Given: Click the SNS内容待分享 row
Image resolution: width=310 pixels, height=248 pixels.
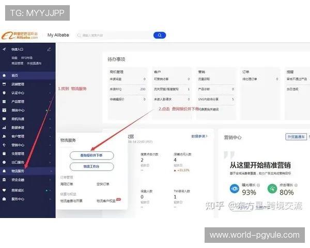Looking at the screenshot, I should point(216,99).
